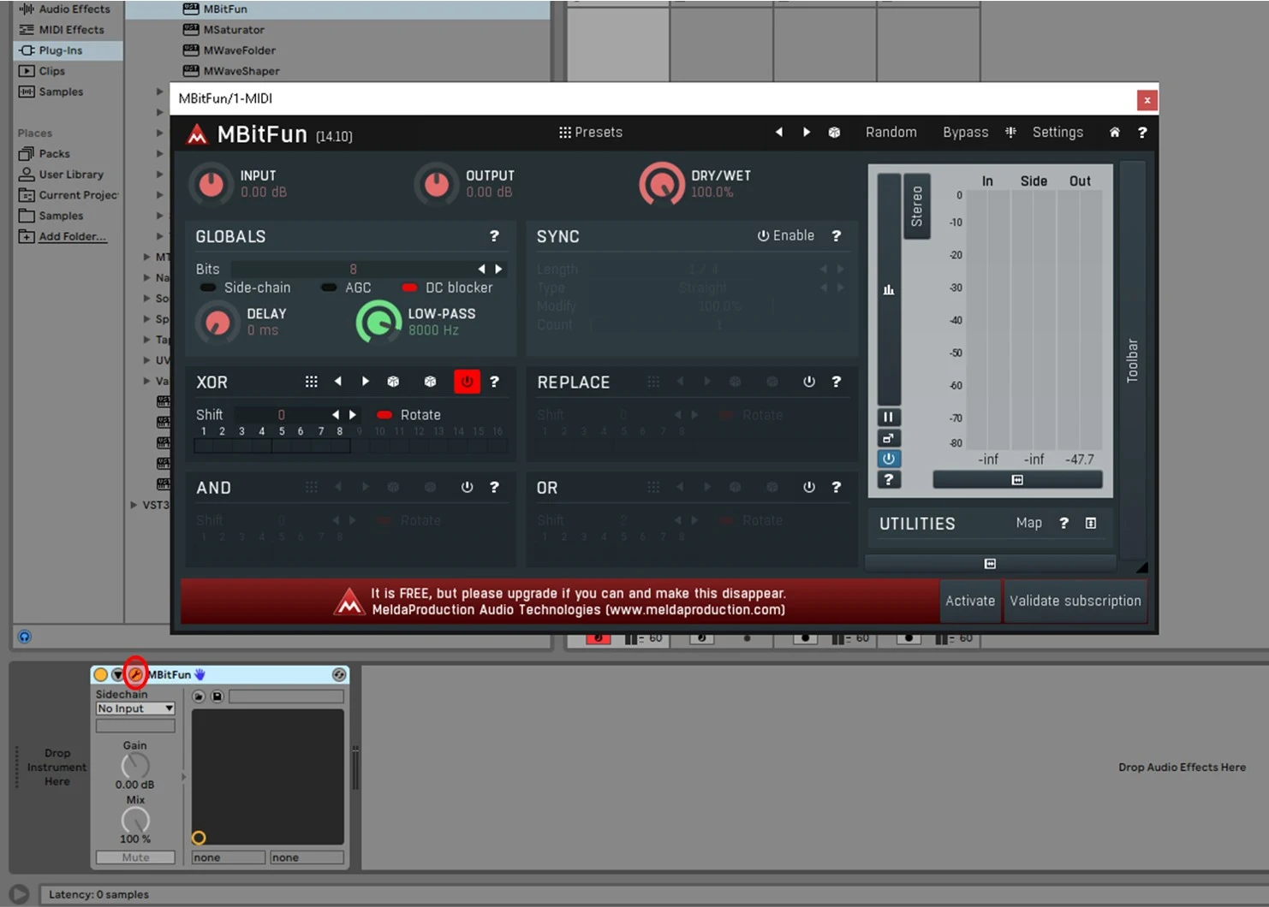
Task: Toggle AGC option
Action: coord(346,288)
